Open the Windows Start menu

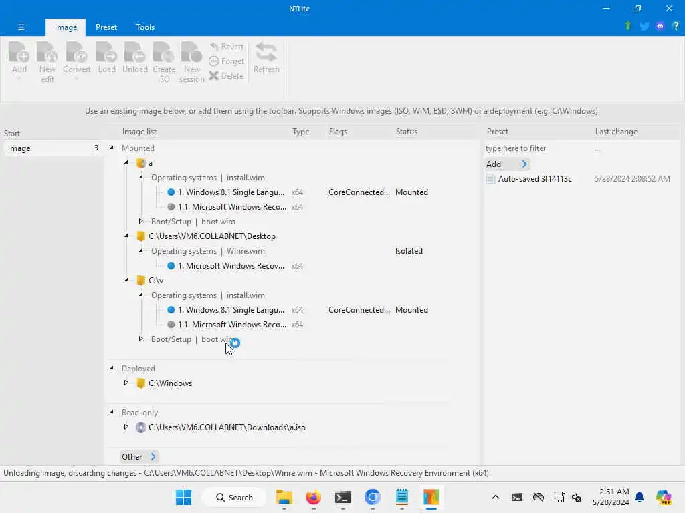coord(183,497)
